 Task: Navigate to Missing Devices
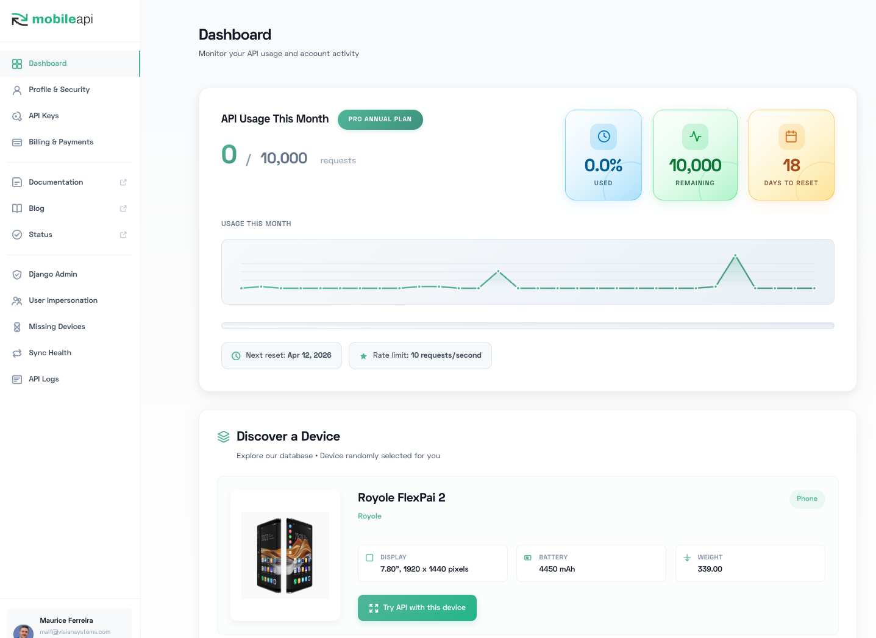[57, 327]
